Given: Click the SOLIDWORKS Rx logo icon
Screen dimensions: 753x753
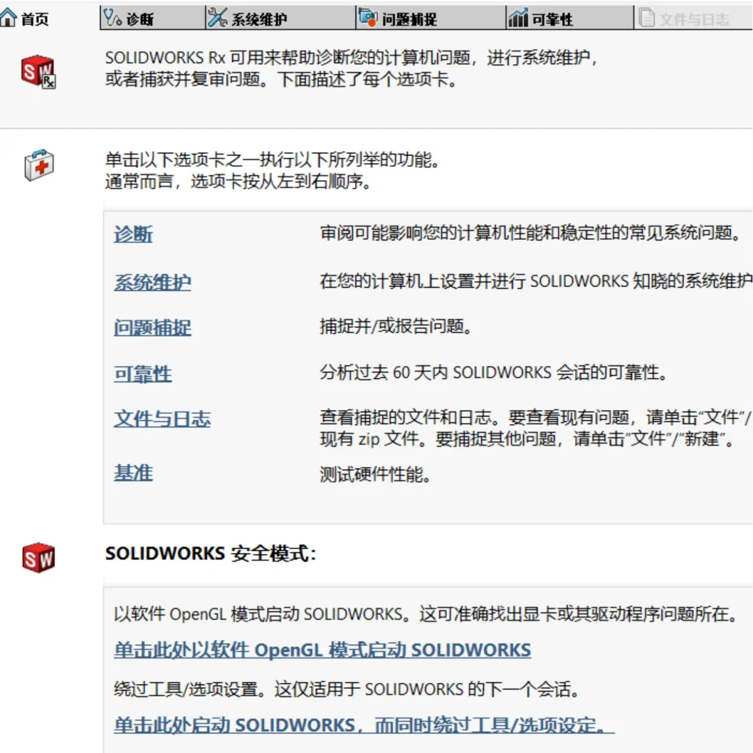Looking at the screenshot, I should (x=38, y=72).
